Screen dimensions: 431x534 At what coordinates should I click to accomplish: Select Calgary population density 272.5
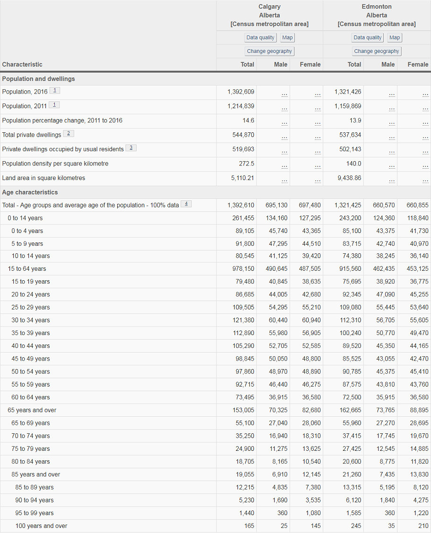247,164
